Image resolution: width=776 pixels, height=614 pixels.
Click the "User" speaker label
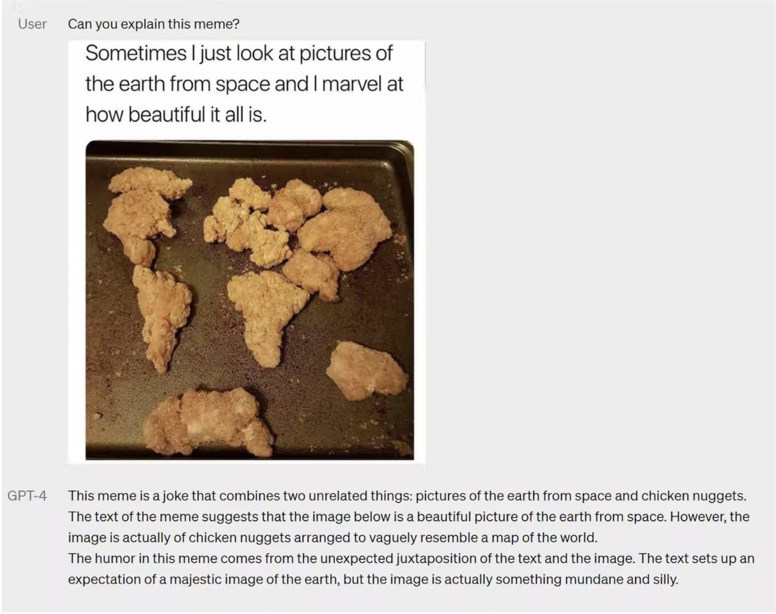[32, 24]
